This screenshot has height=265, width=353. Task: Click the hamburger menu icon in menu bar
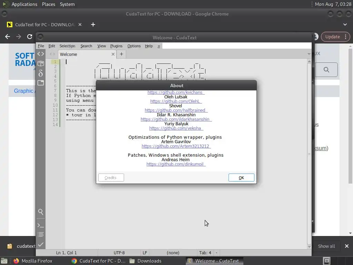[x=159, y=46]
